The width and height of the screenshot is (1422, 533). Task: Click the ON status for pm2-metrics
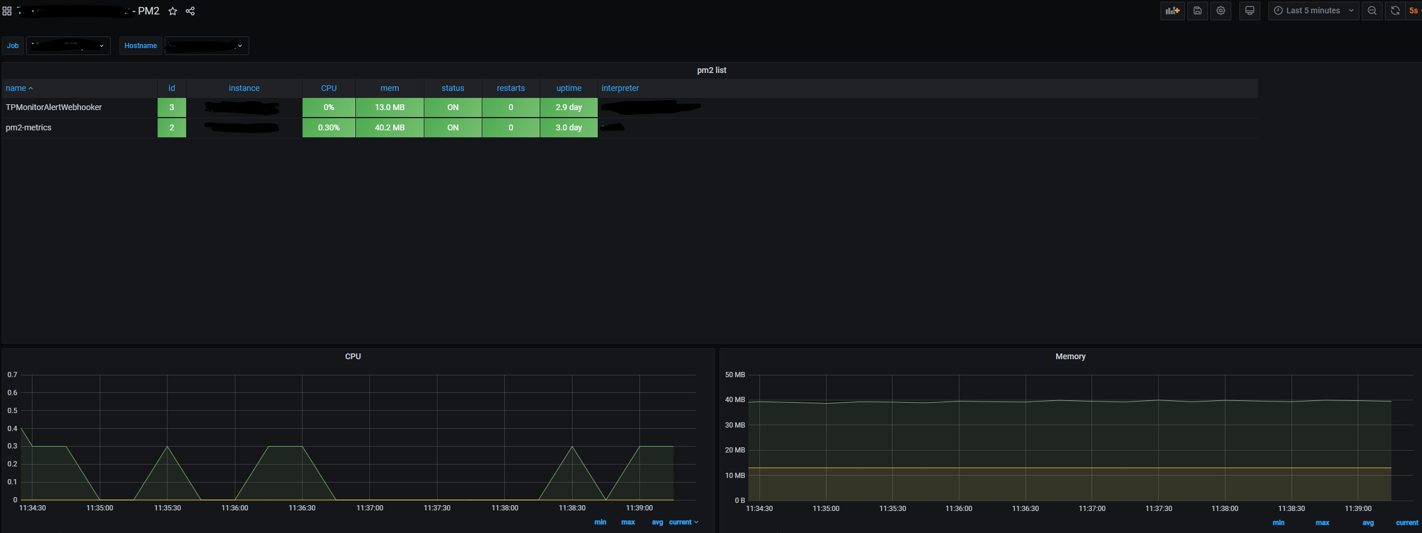[x=453, y=127]
